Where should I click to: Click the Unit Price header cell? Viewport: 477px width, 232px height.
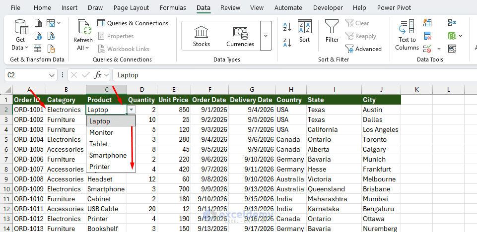[x=174, y=100]
